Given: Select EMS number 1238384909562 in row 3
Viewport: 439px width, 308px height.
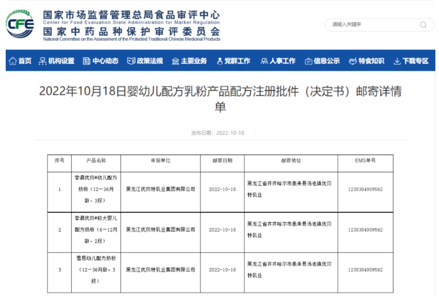Looking at the screenshot, I should pos(365,270).
